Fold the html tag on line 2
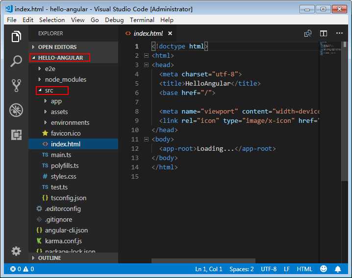The width and height of the screenshot is (352, 278). pyautogui.click(x=146, y=55)
